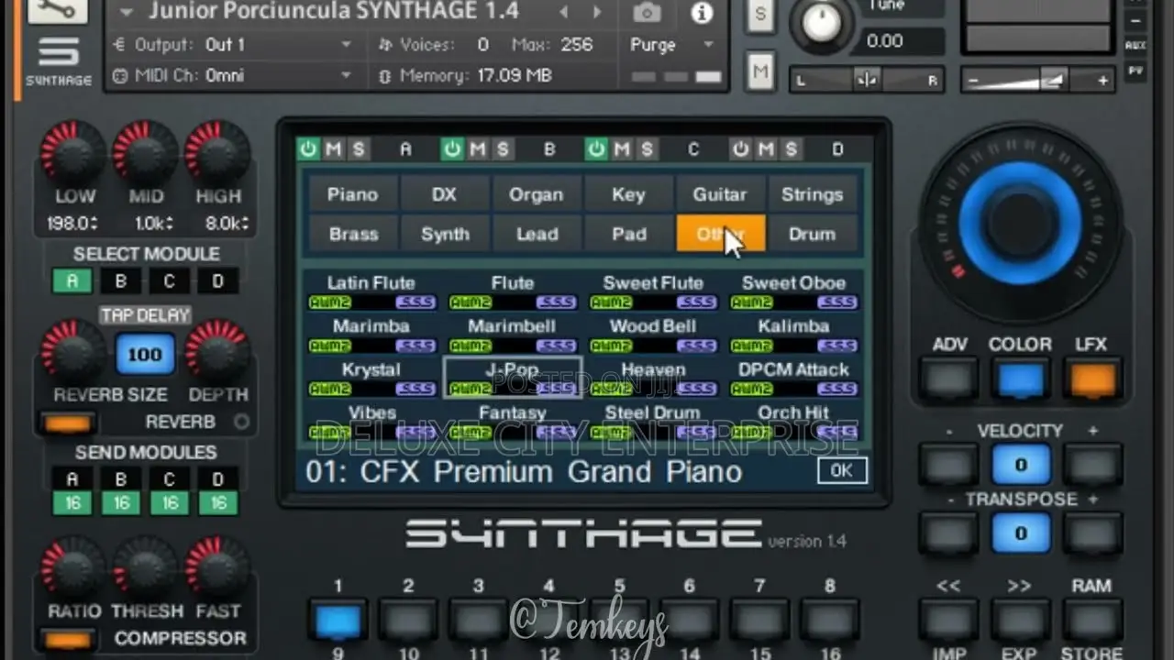Adjust the LOW EQ knob
Screen dimensions: 1174x660
73,152
